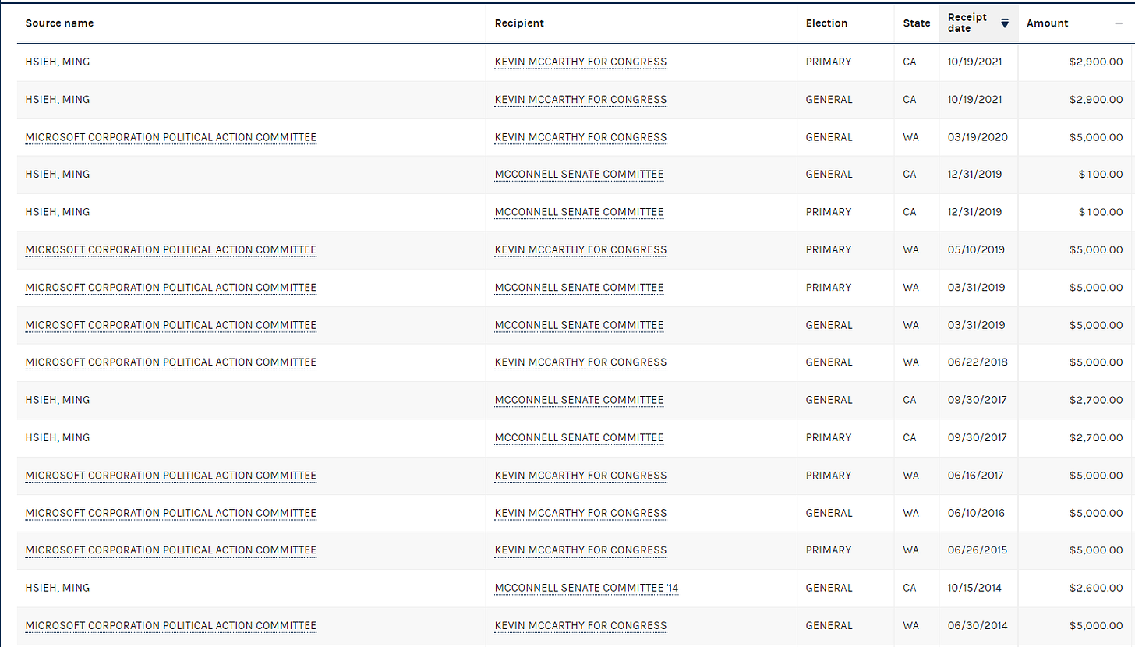Click the 05/10/2019 receipt date cell
The width and height of the screenshot is (1135, 647).
tap(977, 250)
